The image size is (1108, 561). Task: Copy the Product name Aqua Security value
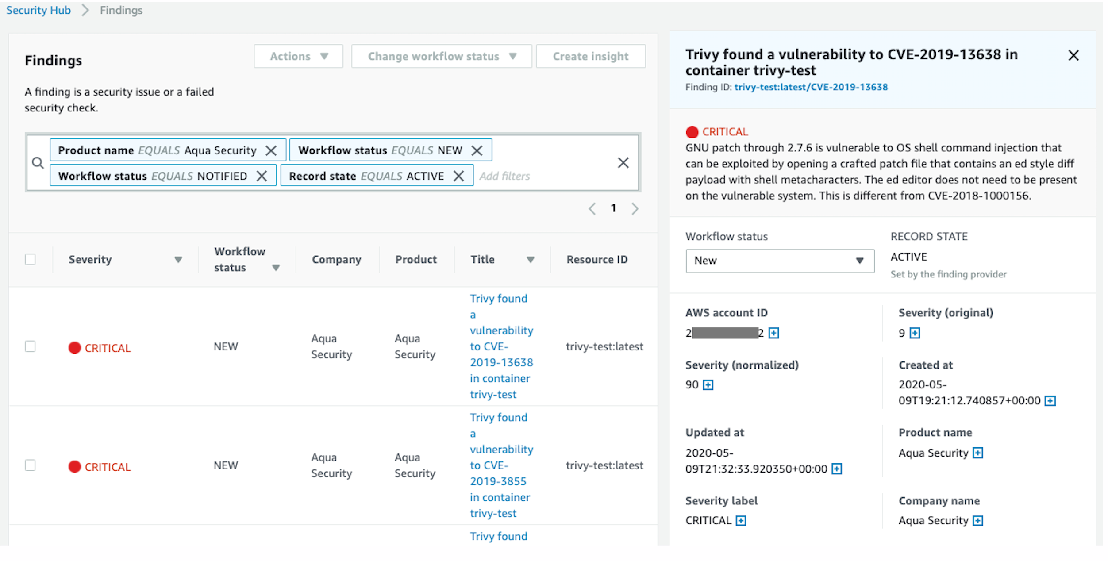pyautogui.click(x=978, y=453)
